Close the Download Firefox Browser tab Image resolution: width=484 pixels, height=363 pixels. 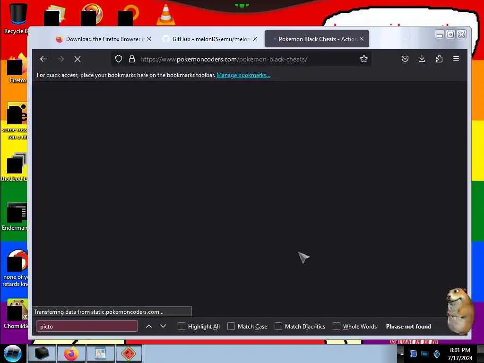(149, 39)
